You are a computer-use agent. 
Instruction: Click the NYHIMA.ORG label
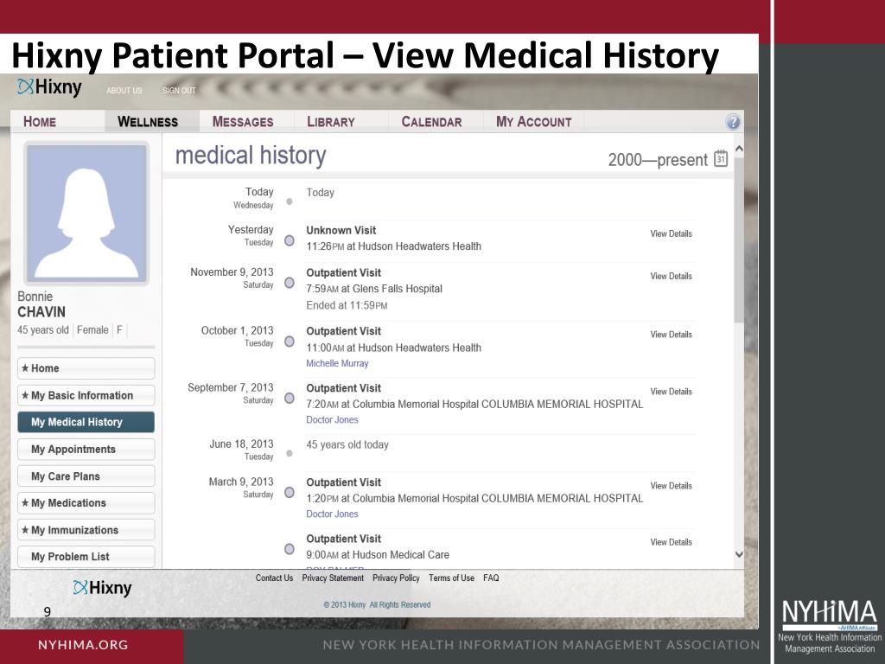(83, 645)
